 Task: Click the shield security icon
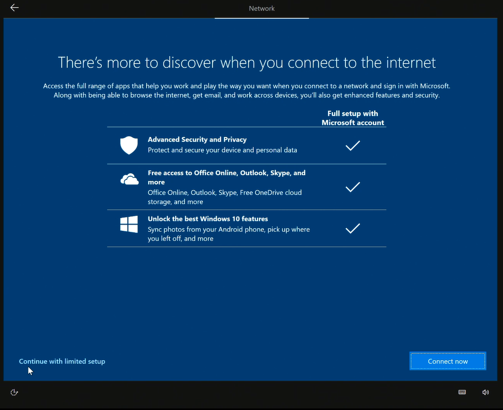pyautogui.click(x=129, y=145)
